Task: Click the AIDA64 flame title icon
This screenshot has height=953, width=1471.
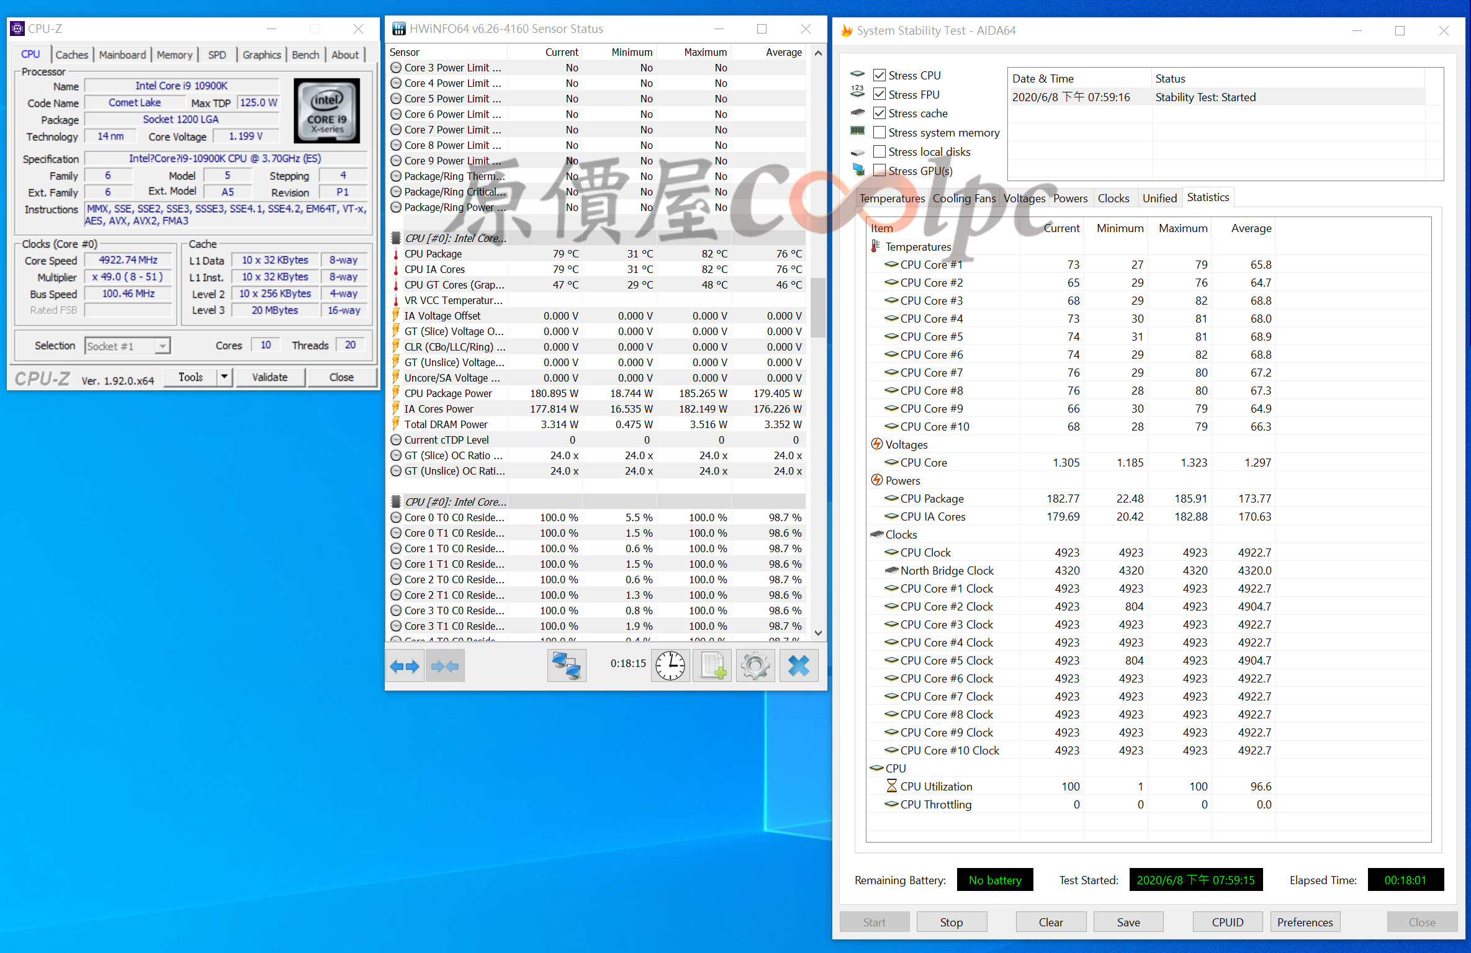Action: coord(846,30)
